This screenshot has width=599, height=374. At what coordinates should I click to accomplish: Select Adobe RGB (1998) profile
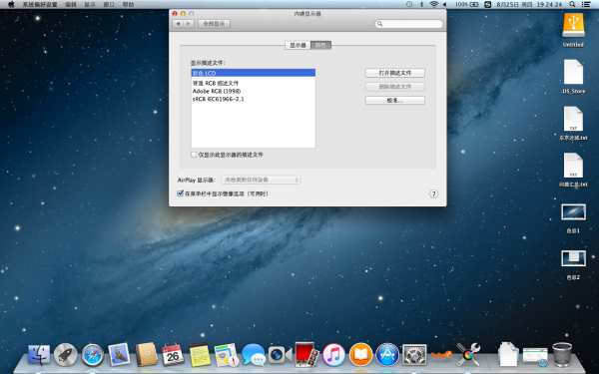pyautogui.click(x=254, y=91)
